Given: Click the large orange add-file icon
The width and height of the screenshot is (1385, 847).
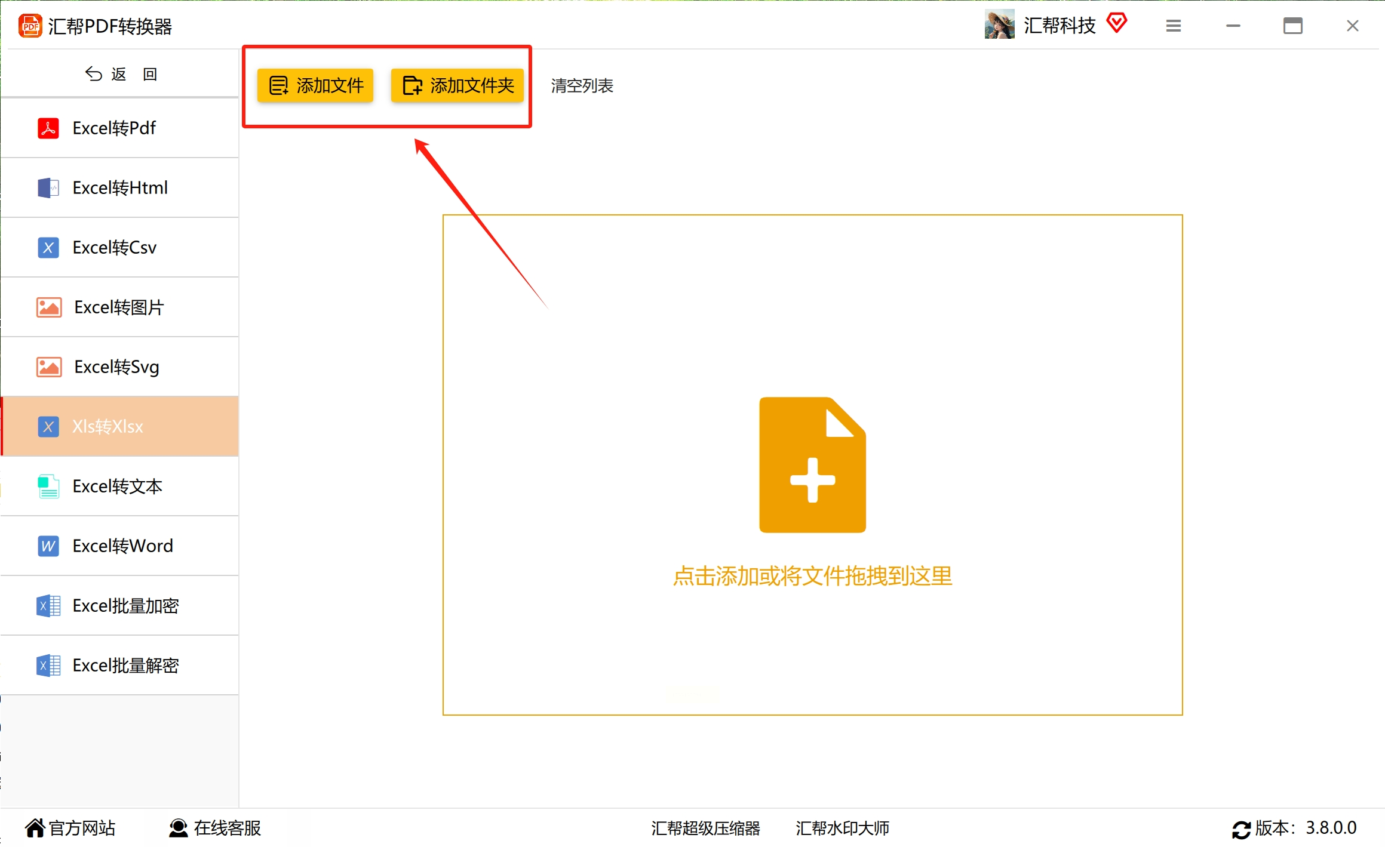Looking at the screenshot, I should [x=812, y=465].
